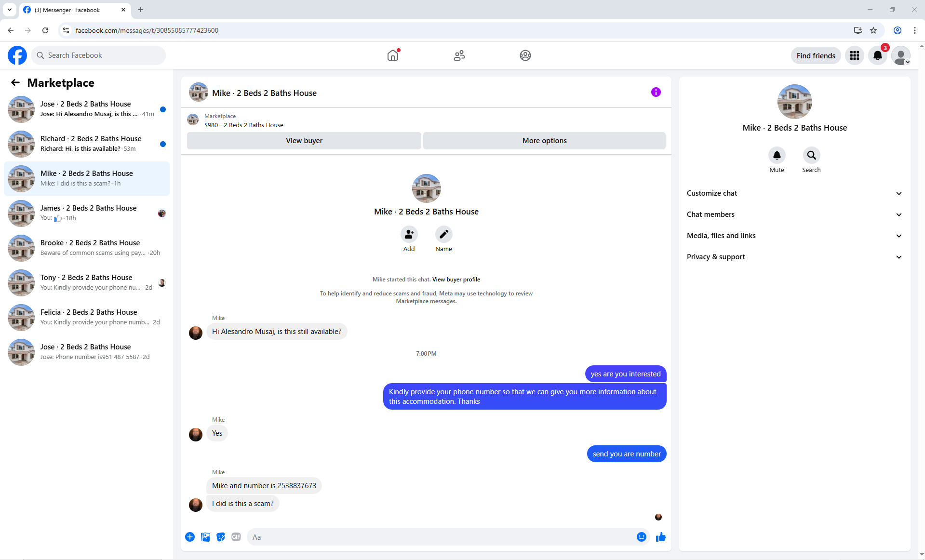
Task: Click the Facebook logo icon
Action: (x=17, y=55)
